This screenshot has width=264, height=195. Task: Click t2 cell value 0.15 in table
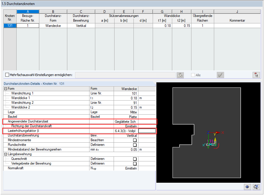182,26
